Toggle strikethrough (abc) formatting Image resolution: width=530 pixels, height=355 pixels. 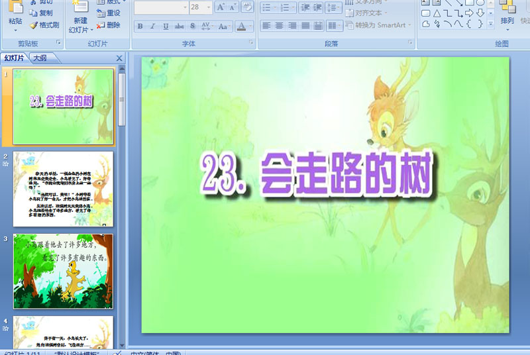(x=179, y=26)
